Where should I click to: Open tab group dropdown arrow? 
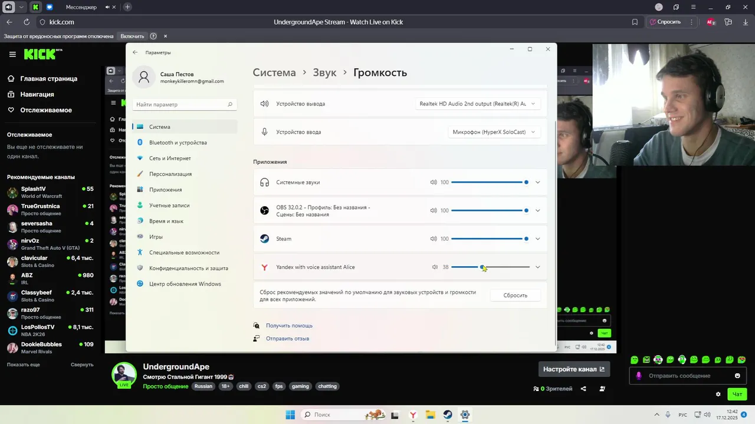[x=22, y=7]
